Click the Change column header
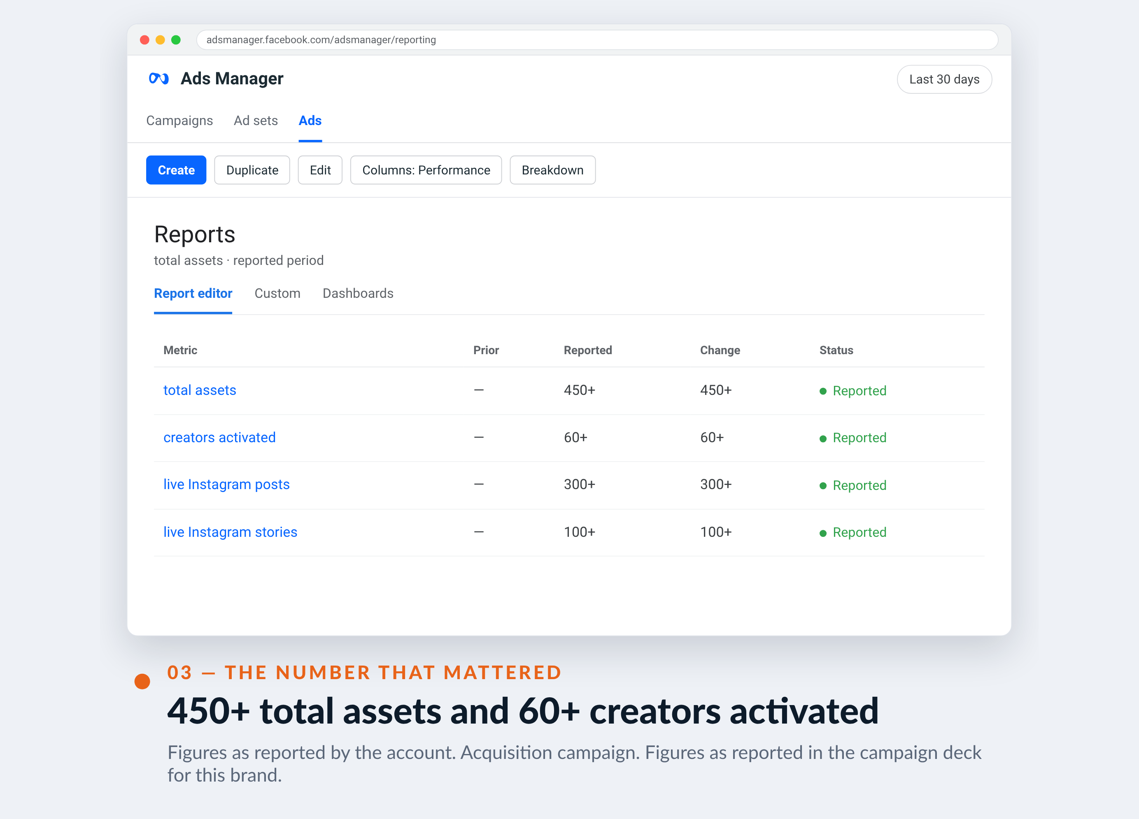Viewport: 1139px width, 819px height. (x=720, y=350)
